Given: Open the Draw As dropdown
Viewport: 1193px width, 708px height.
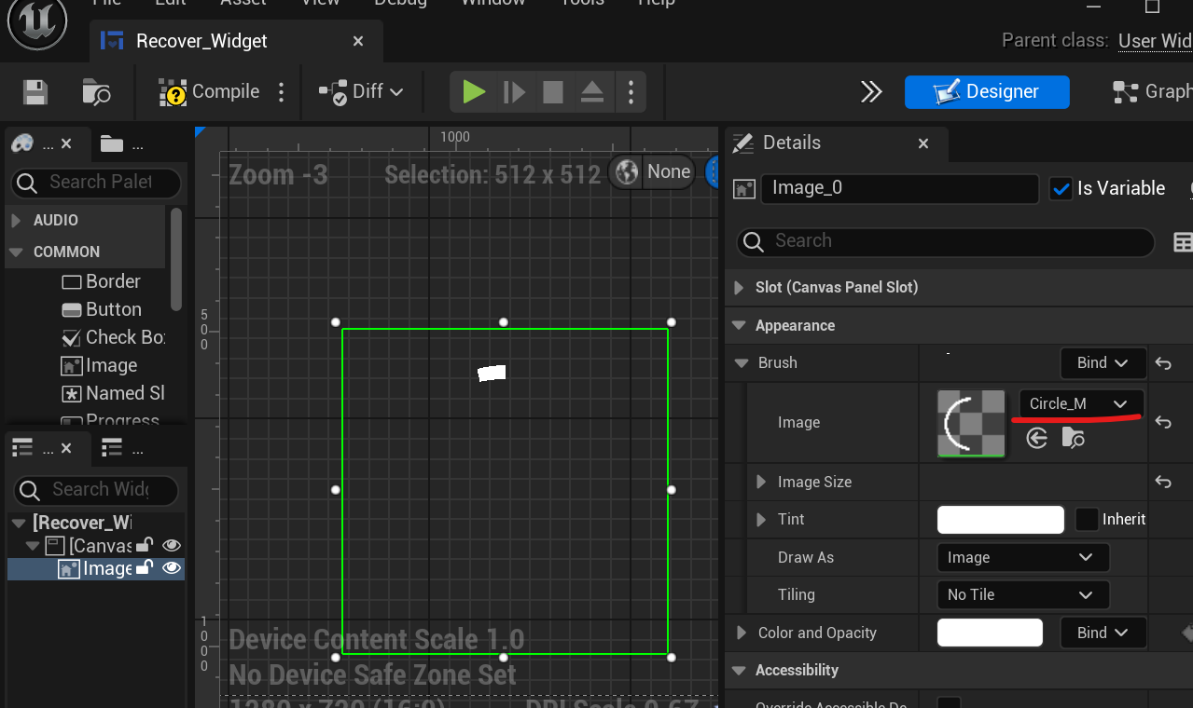Looking at the screenshot, I should click(1022, 557).
